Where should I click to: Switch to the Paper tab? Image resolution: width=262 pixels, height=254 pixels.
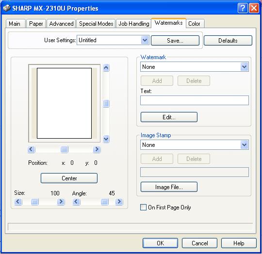click(x=36, y=24)
